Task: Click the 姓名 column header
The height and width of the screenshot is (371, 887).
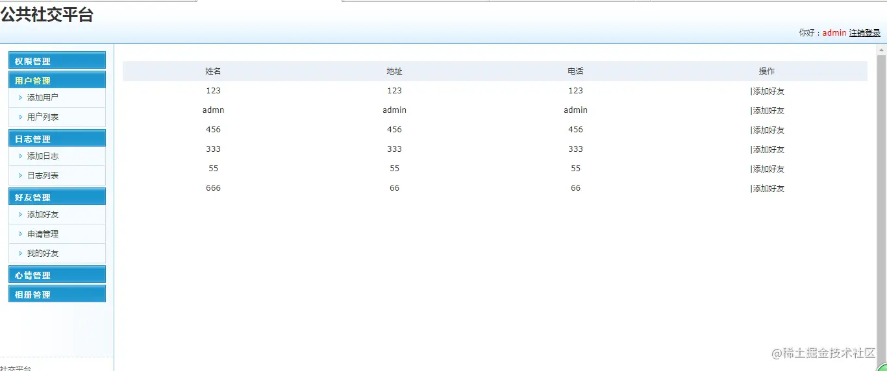Action: coord(213,71)
